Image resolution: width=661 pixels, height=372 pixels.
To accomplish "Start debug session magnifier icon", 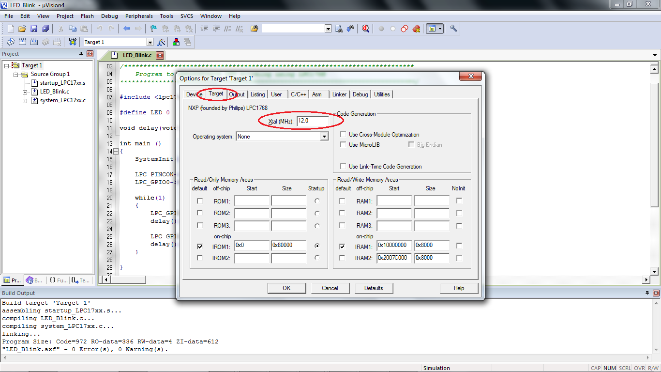I will [x=365, y=29].
